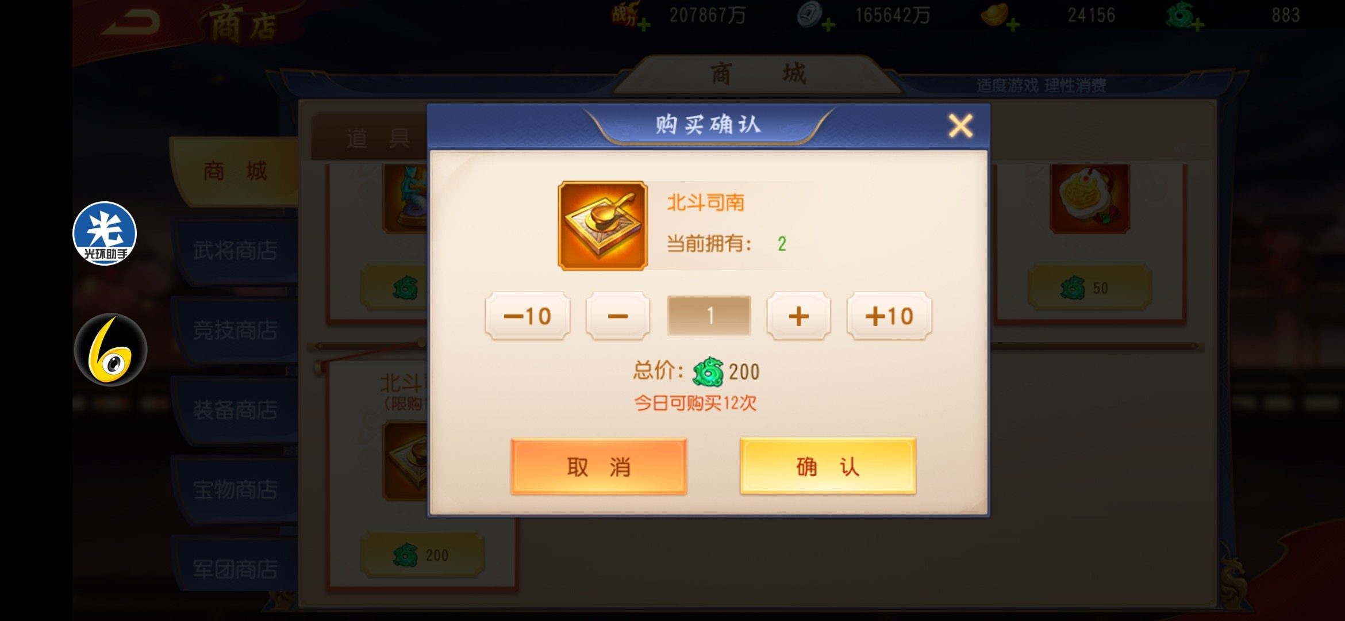Image resolution: width=1345 pixels, height=621 pixels.
Task: Select the 装备商店 side tab
Action: pos(235,411)
